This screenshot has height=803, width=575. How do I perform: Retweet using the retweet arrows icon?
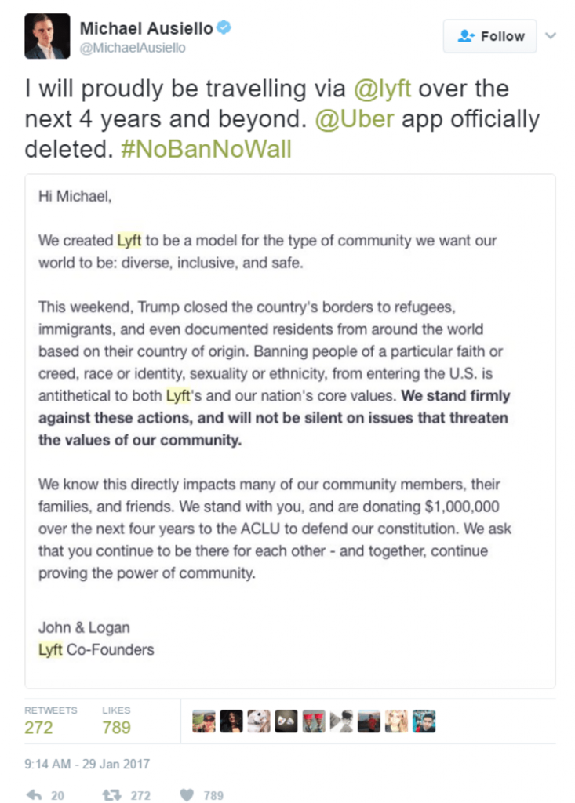coord(111,794)
